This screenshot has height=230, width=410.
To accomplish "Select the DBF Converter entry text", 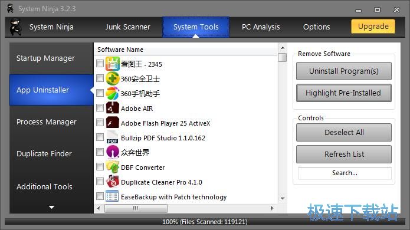I will point(143,167).
